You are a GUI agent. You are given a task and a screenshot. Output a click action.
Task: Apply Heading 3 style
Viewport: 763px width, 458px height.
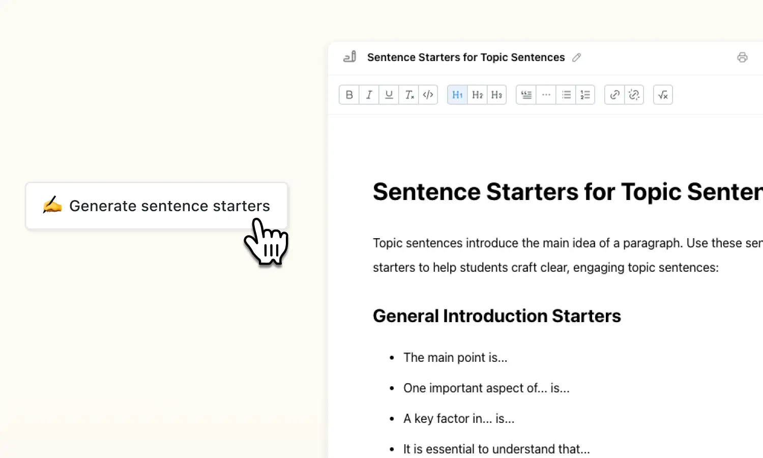pyautogui.click(x=496, y=95)
